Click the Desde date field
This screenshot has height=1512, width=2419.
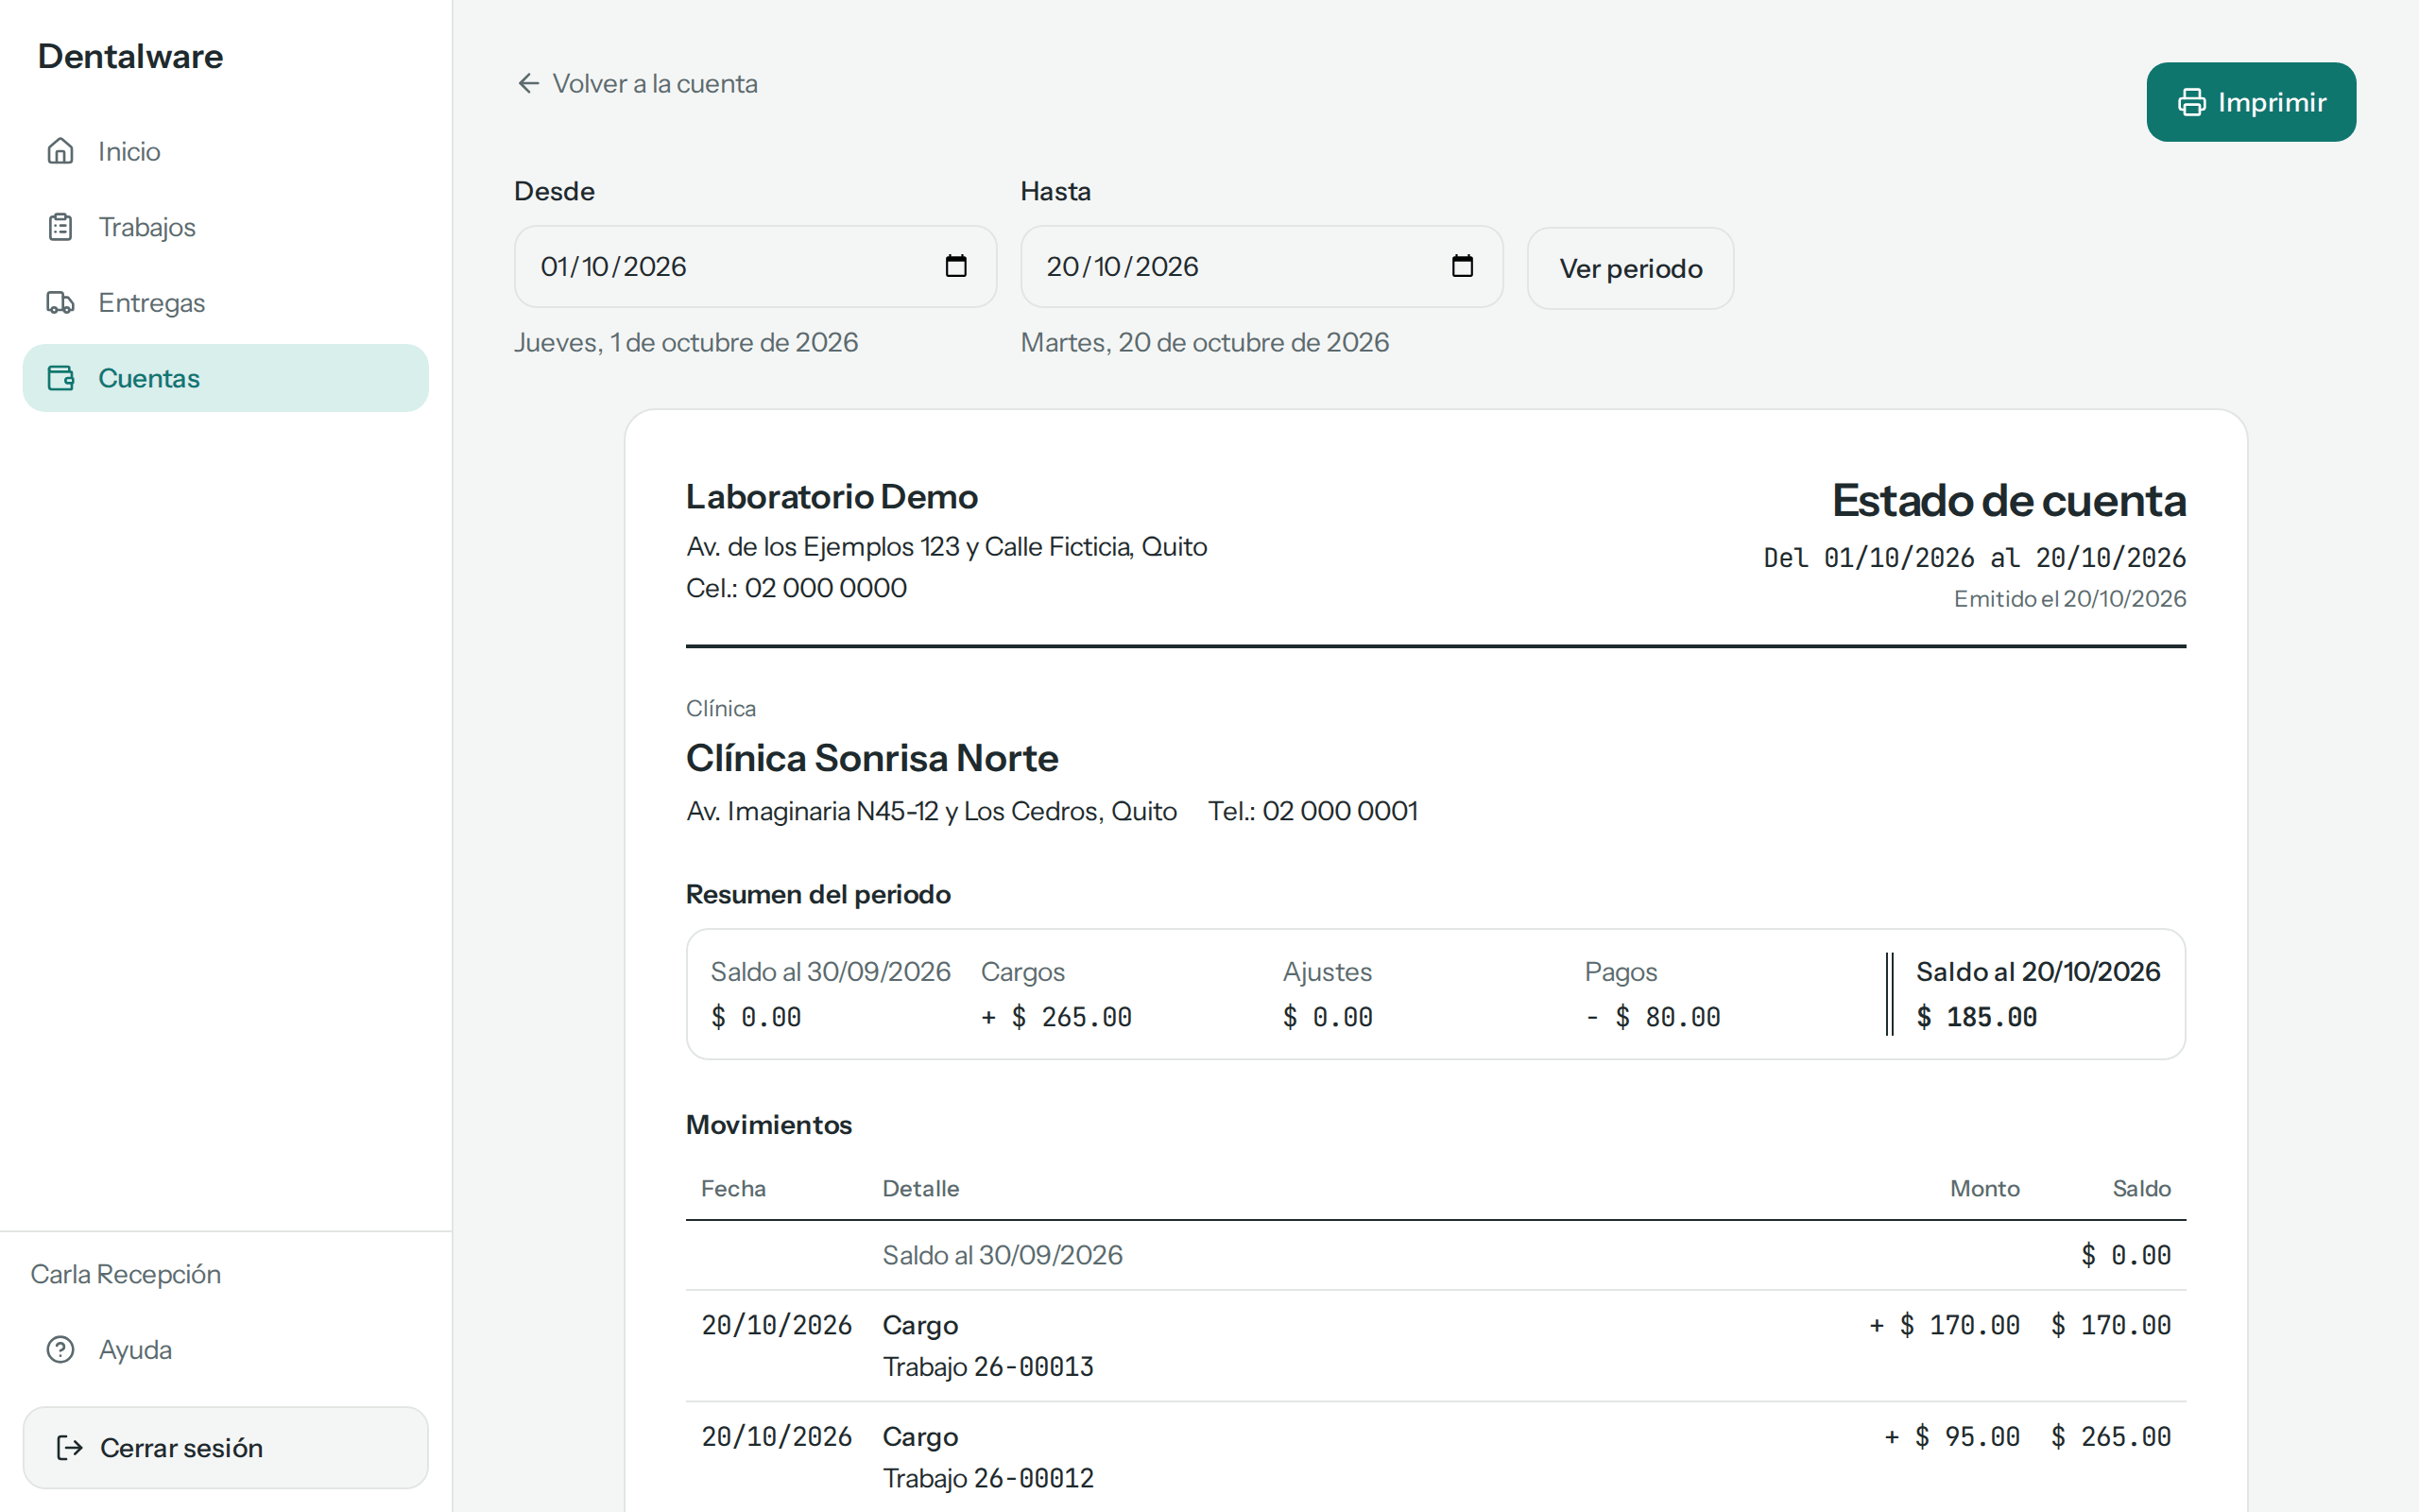755,266
